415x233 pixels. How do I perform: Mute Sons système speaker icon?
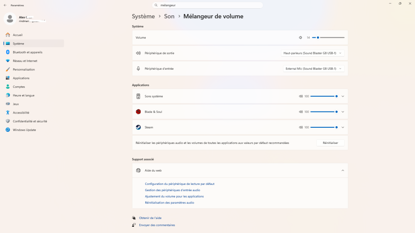click(x=300, y=96)
